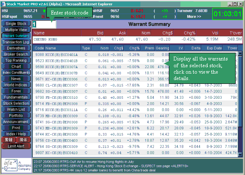Sort warrants by Code column header
This screenshot has height=175, width=245.
[x=39, y=48]
